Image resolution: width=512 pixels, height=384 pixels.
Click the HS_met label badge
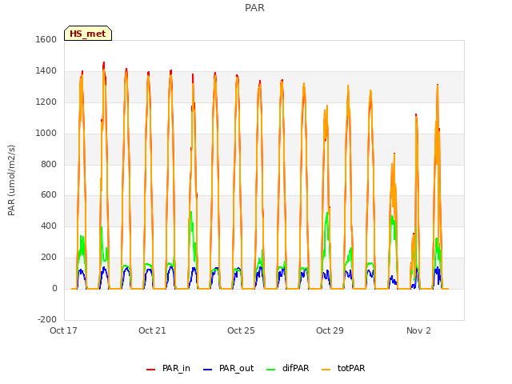88,34
